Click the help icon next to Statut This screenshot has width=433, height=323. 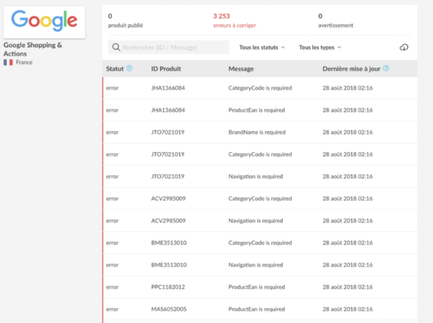click(x=129, y=68)
